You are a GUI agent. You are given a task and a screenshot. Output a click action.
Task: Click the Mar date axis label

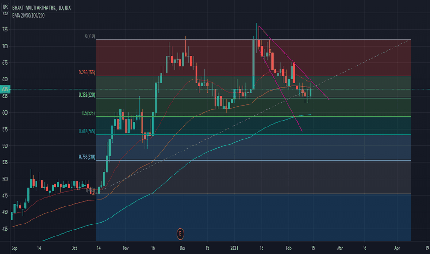340,248
